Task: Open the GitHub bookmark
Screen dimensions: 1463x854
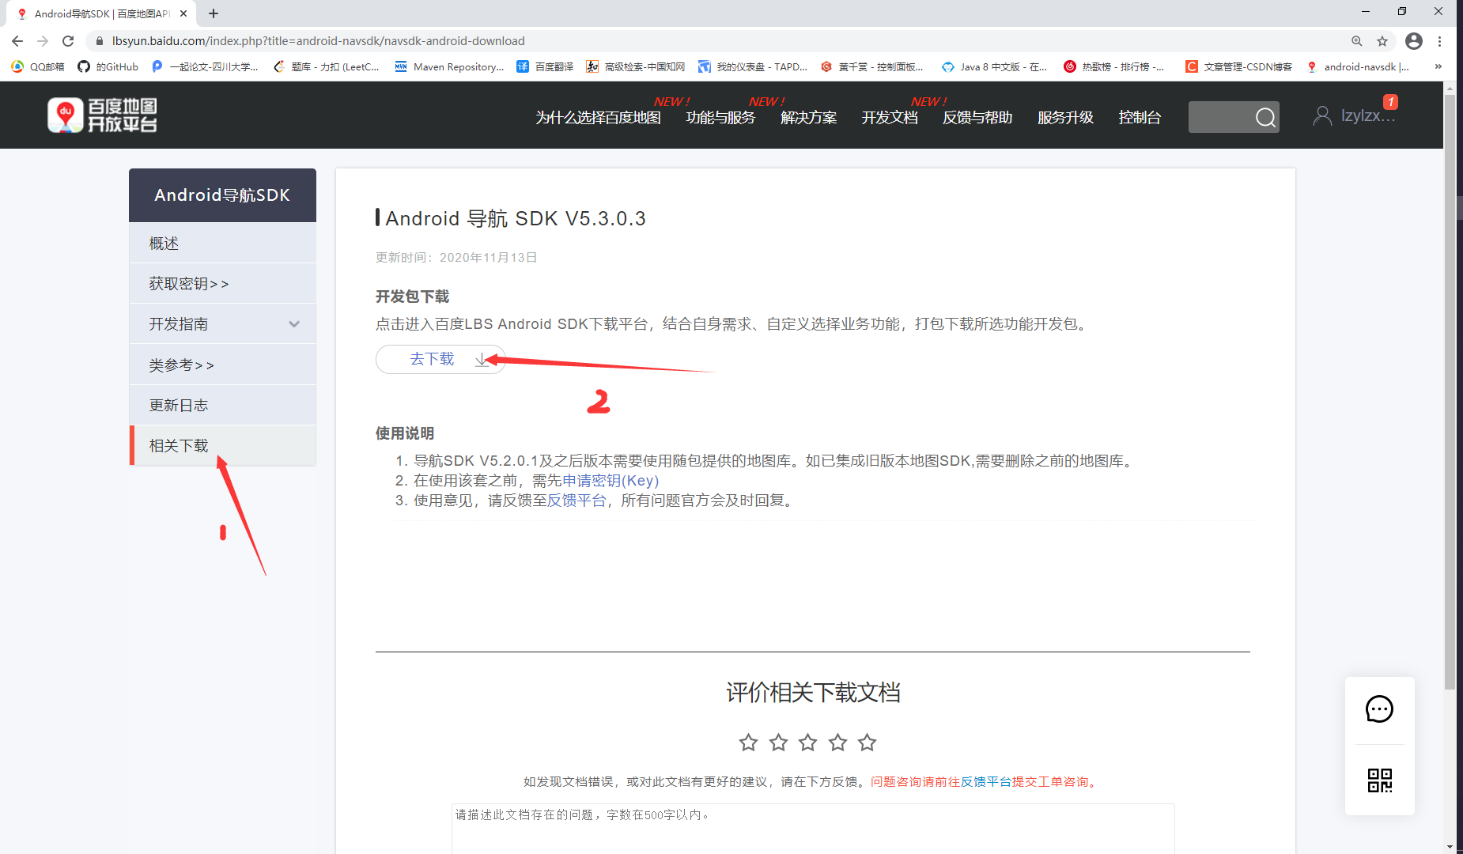Action: point(108,66)
